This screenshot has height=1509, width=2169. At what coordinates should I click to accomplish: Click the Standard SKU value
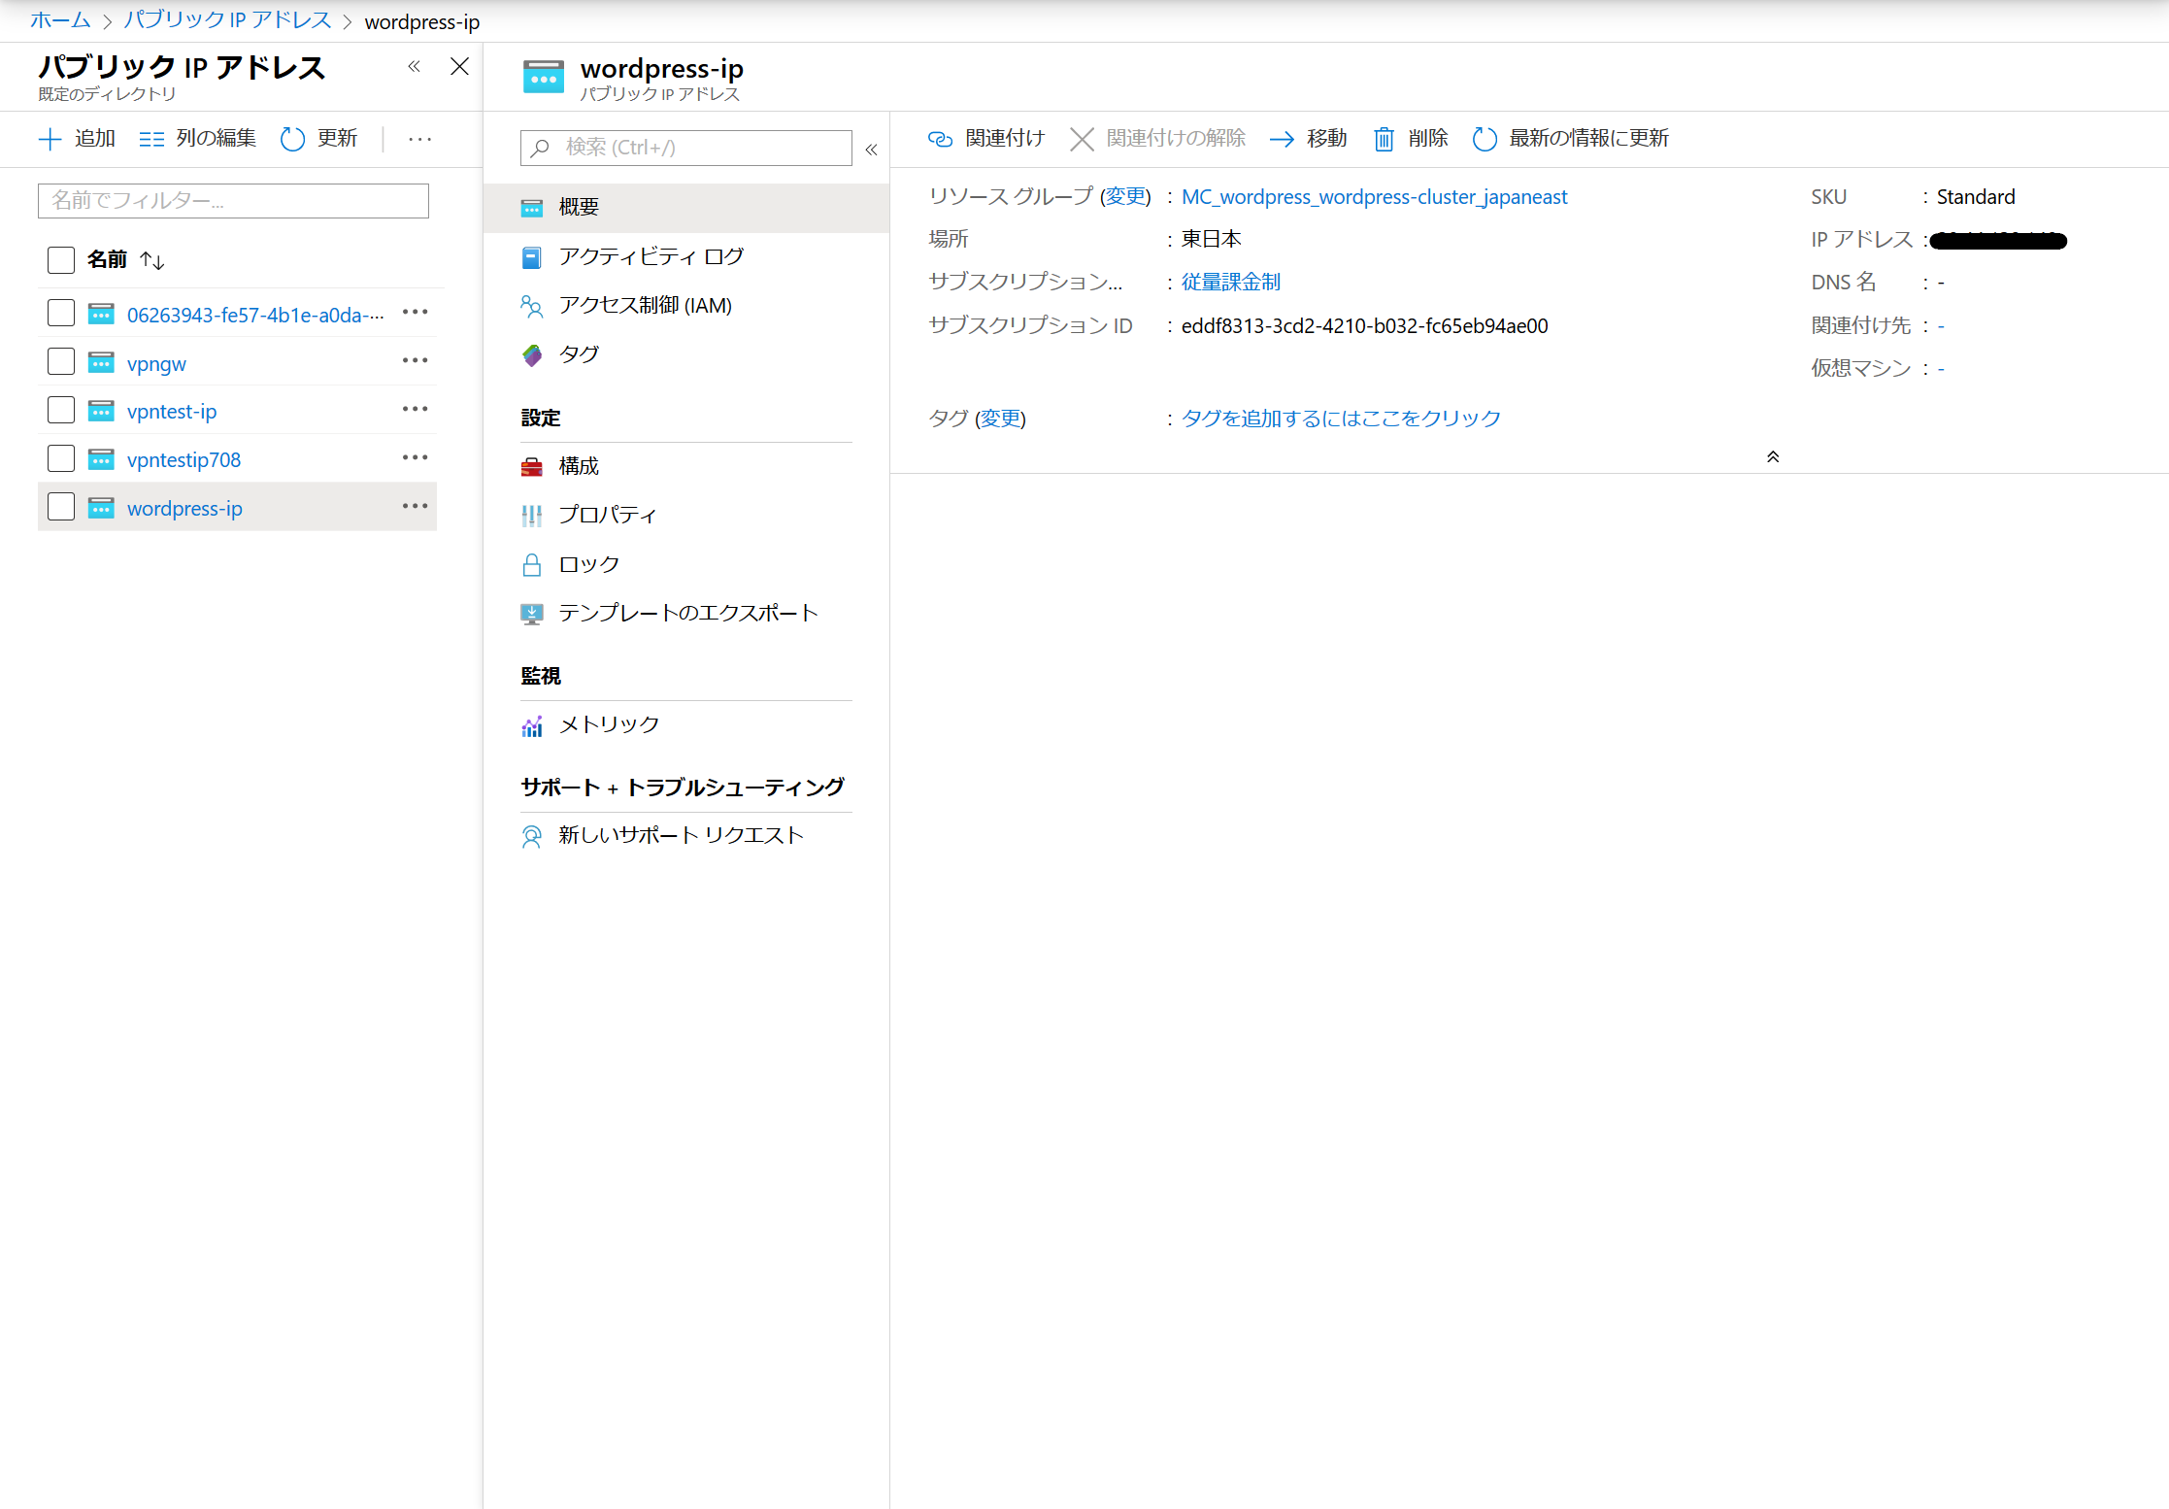click(x=1976, y=197)
